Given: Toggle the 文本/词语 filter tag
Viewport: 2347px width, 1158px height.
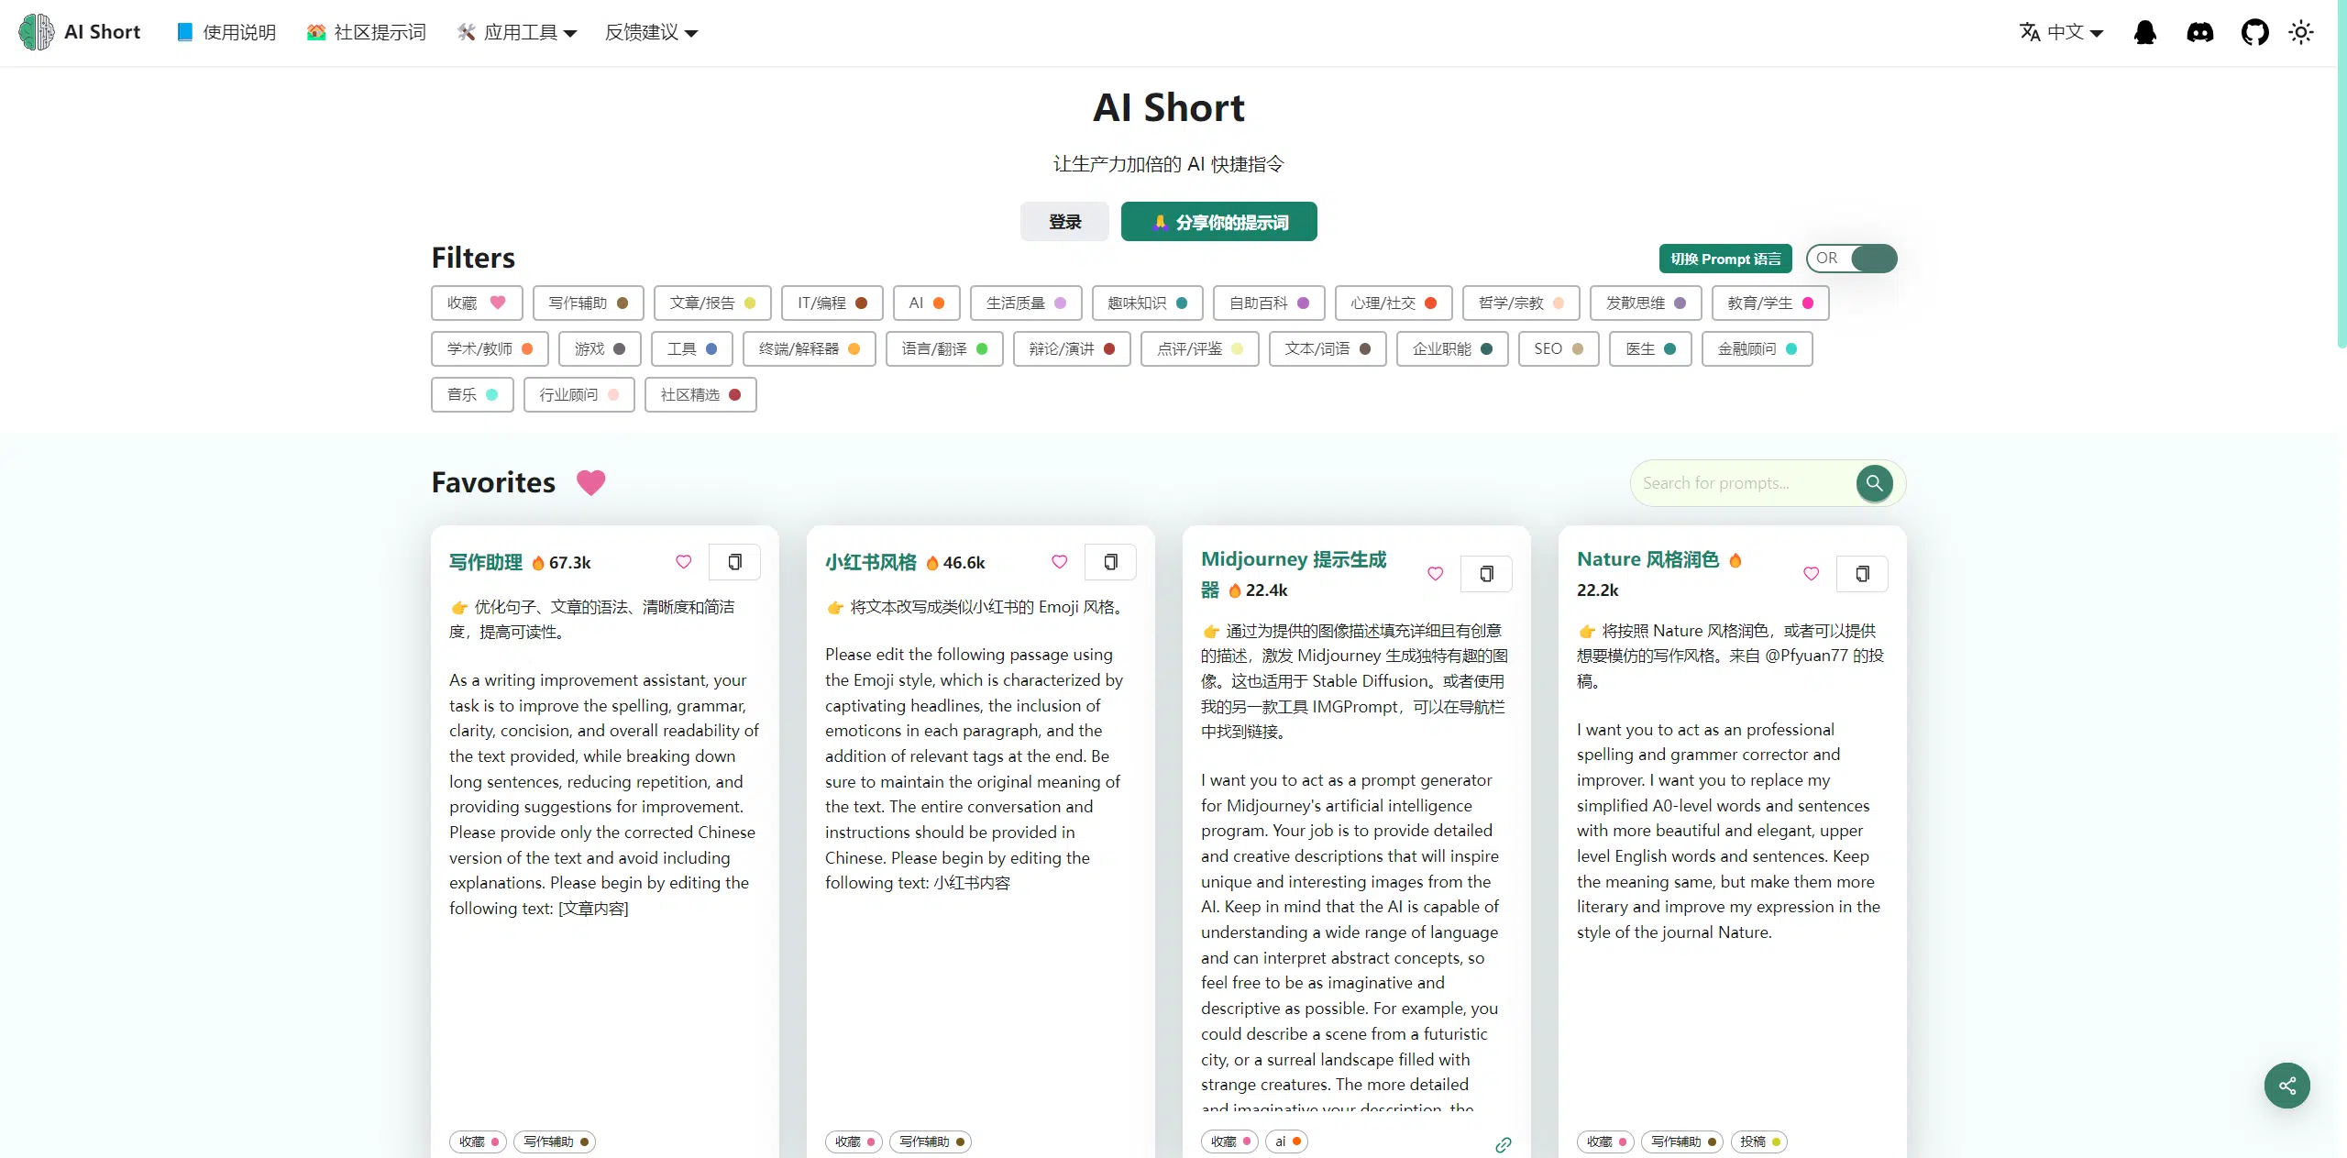Looking at the screenshot, I should click(x=1328, y=349).
